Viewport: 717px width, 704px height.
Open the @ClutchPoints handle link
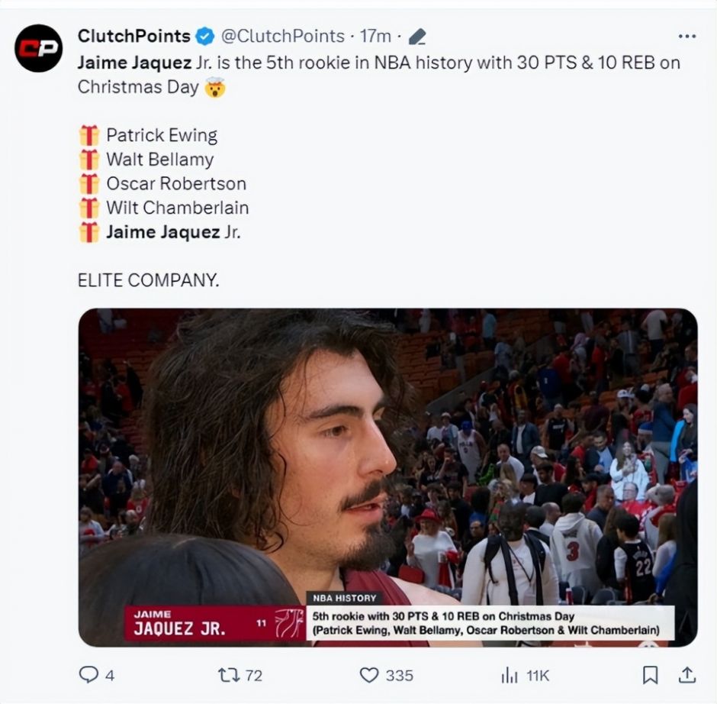[282, 36]
